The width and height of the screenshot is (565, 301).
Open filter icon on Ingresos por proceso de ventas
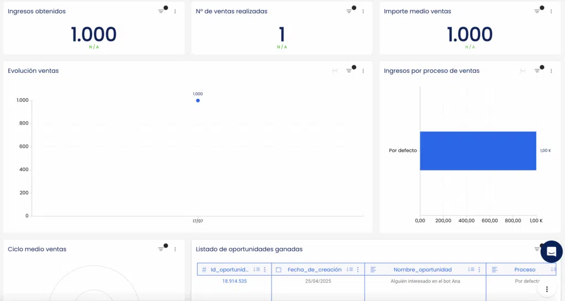pyautogui.click(x=537, y=71)
